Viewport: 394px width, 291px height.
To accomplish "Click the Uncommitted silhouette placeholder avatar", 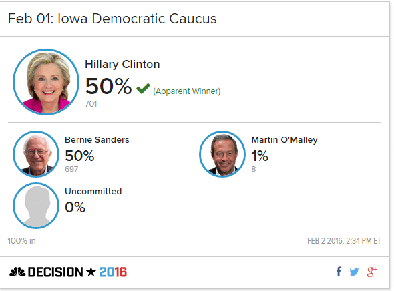I will click(x=36, y=206).
